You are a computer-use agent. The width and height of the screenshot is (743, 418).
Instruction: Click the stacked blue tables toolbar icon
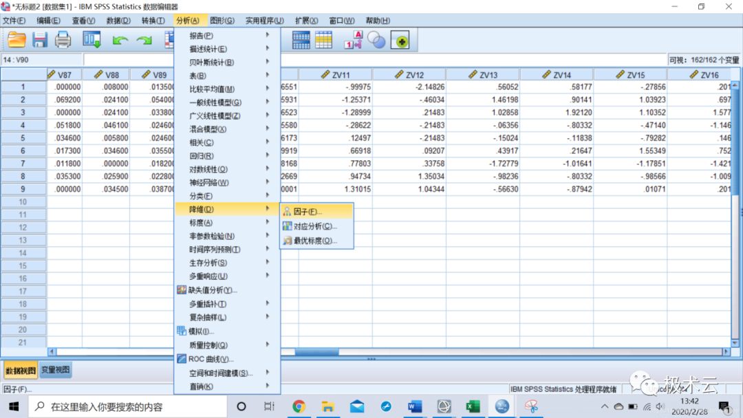point(301,41)
